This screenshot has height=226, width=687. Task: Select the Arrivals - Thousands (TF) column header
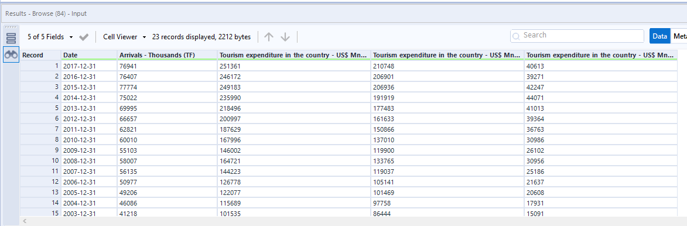click(167, 55)
